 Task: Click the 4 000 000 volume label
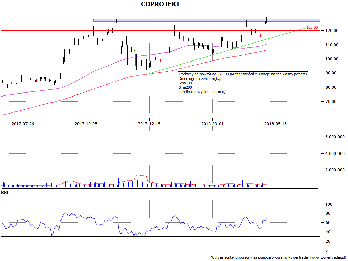pyautogui.click(x=335, y=154)
